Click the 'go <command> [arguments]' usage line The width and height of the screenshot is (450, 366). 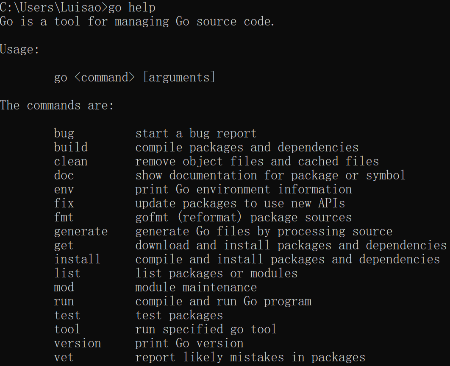pyautogui.click(x=135, y=78)
